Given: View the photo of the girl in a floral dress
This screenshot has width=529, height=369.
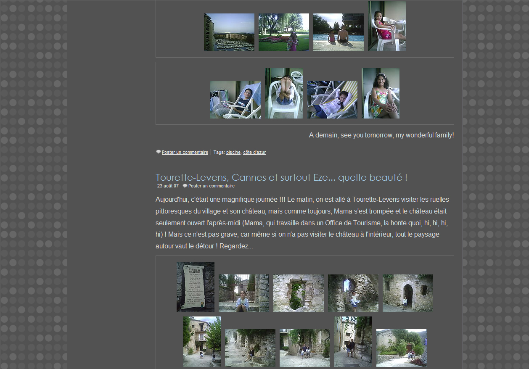Looking at the screenshot, I should coord(380,93).
